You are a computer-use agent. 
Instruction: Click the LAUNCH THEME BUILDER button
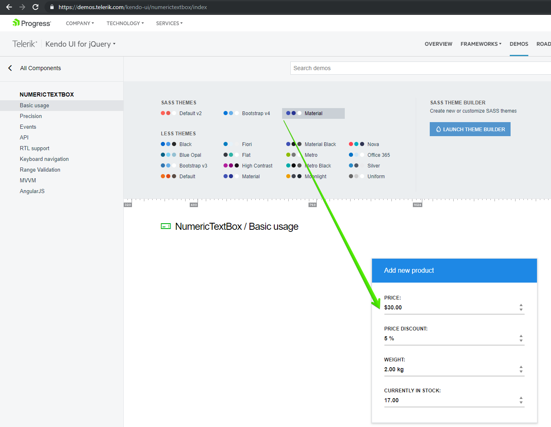[470, 129]
